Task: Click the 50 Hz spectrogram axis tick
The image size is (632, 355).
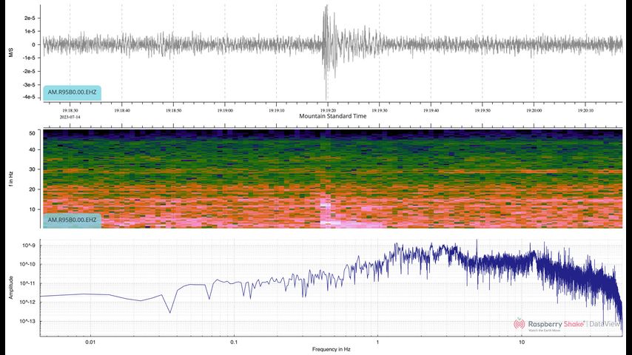Action: (33, 133)
